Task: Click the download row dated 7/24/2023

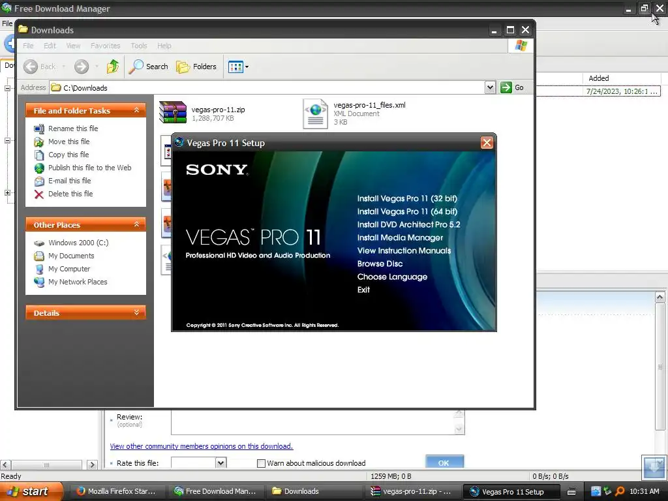Action: point(599,91)
